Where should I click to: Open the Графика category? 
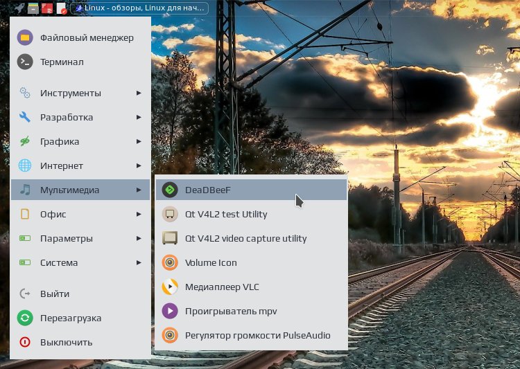click(x=80, y=141)
